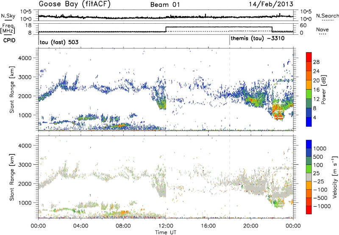The width and height of the screenshot is (339, 235).
Task: Click the '2000' tick of the velocity panel
Action: (25, 184)
